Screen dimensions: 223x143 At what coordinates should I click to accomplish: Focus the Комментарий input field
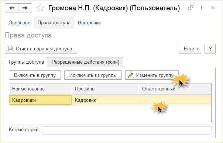point(127,131)
